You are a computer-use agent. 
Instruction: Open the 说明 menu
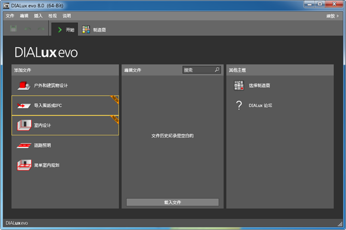pyautogui.click(x=66, y=16)
